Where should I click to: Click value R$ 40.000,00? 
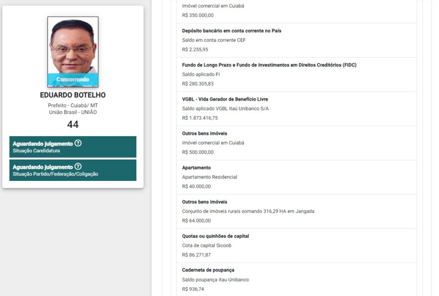tap(196, 186)
